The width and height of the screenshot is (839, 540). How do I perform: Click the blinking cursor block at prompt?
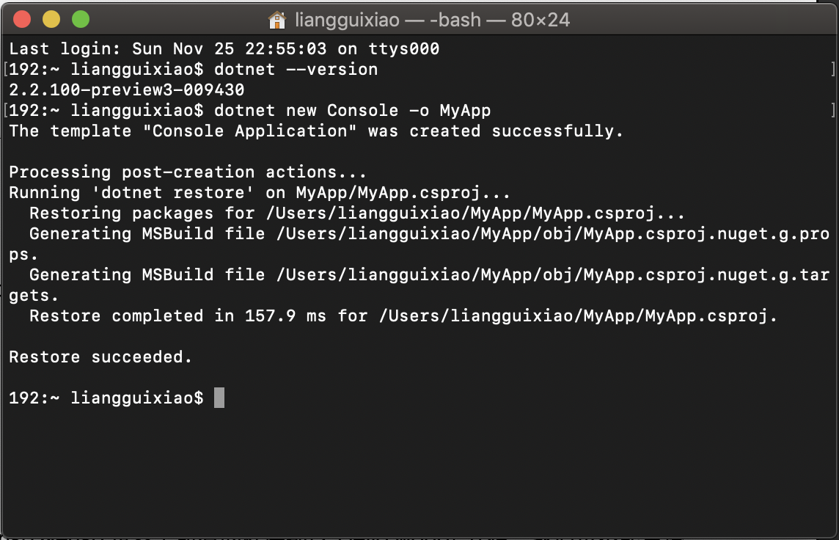[219, 398]
